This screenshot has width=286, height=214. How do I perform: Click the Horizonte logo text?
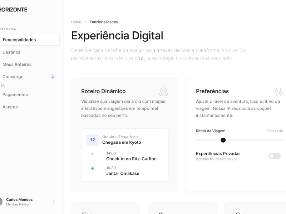pos(14,10)
